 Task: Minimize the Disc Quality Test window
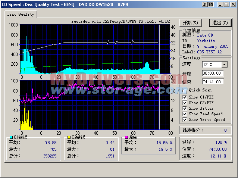coord(220,4)
